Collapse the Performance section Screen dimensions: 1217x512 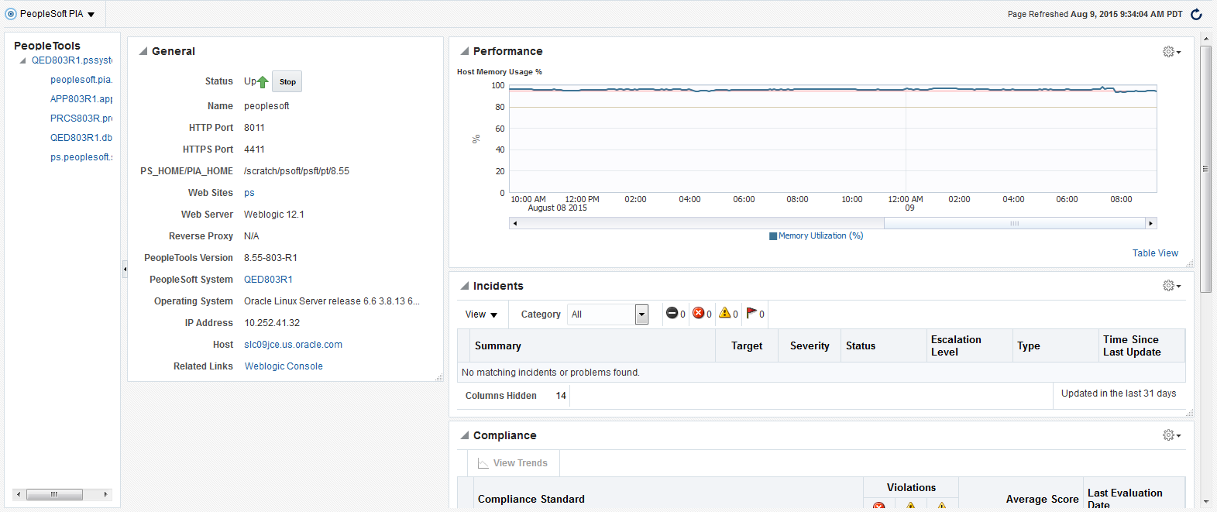[464, 51]
